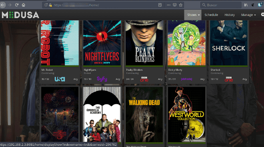Click the magnifier icon in search box
Viewport: 264px width, 147px height.
[204, 5]
